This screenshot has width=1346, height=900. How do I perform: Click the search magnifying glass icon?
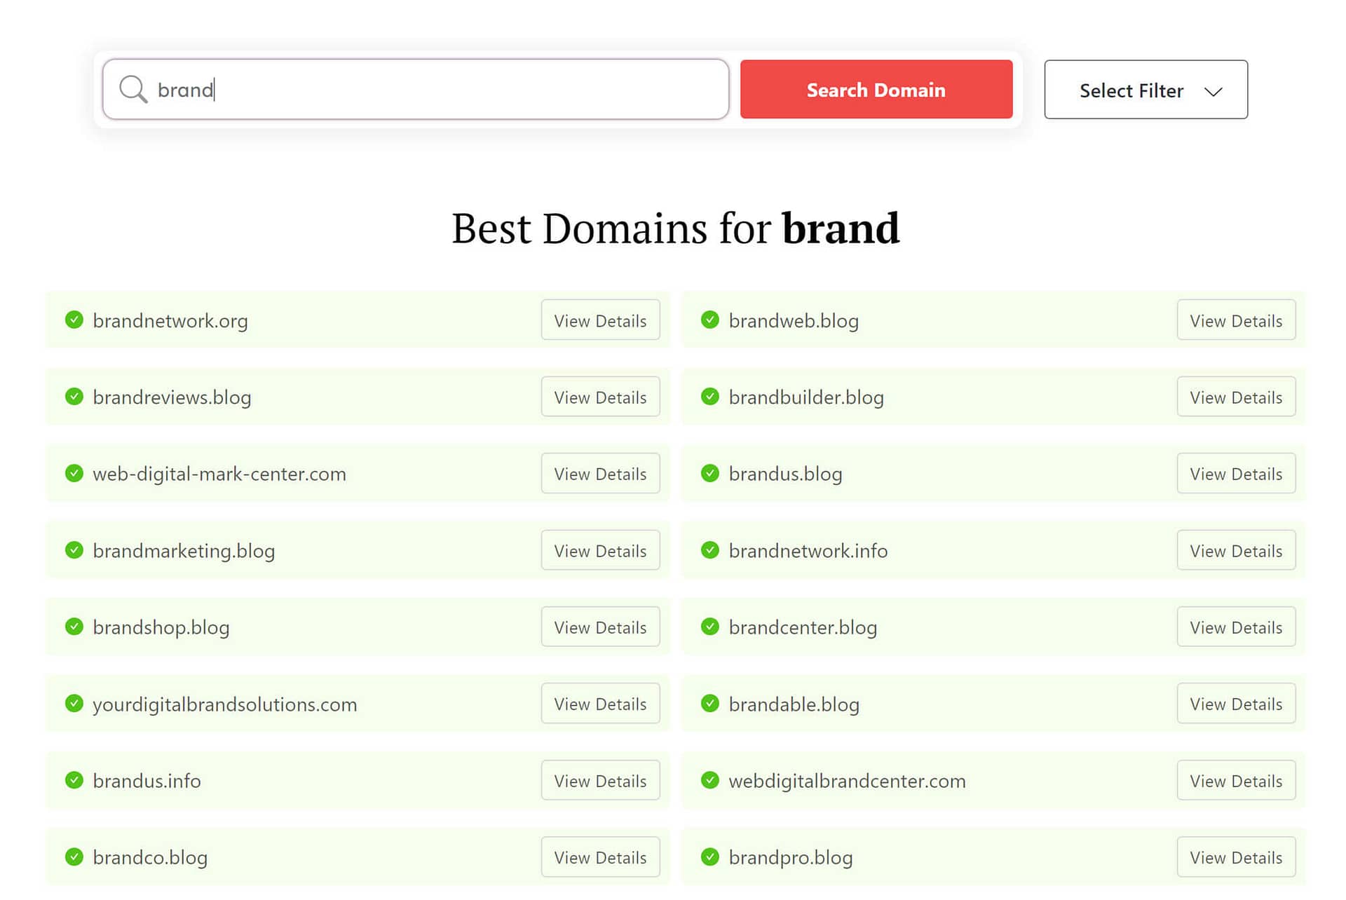tap(135, 90)
